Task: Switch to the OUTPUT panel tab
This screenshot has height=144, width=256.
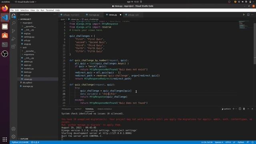Action: coord(78,109)
